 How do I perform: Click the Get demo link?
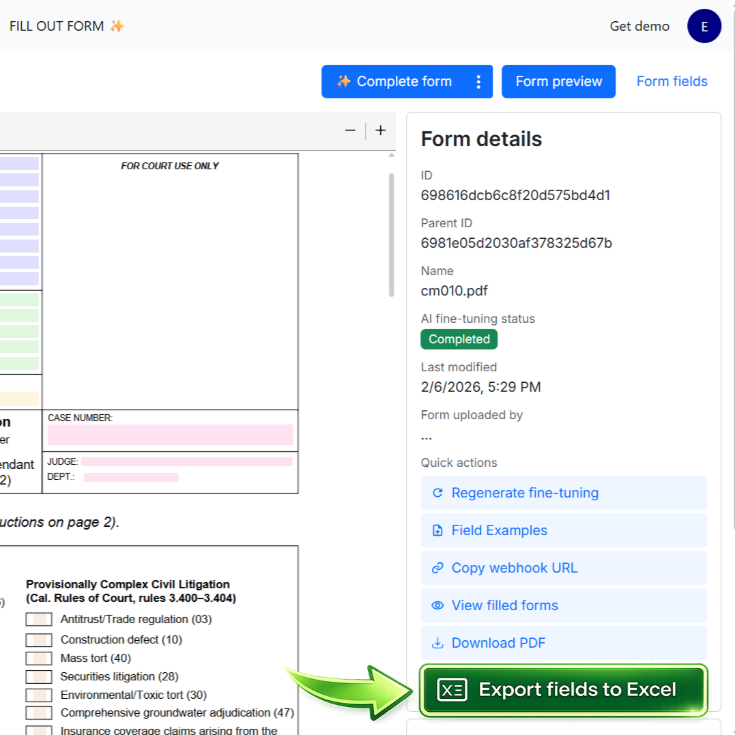point(639,26)
